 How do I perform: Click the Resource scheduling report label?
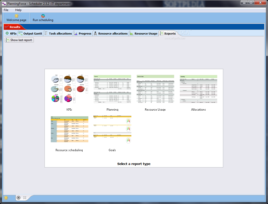coord(69,150)
